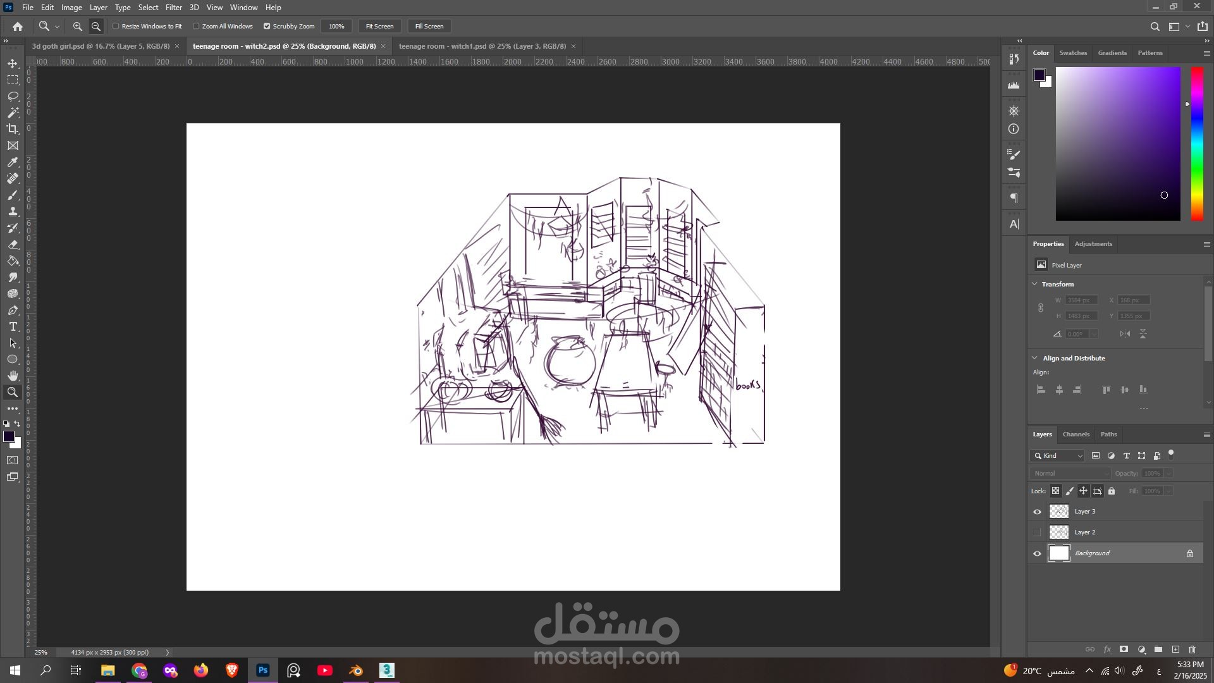The width and height of the screenshot is (1214, 683).
Task: Enable Resize Windows to Fit checkbox
Action: tap(116, 27)
